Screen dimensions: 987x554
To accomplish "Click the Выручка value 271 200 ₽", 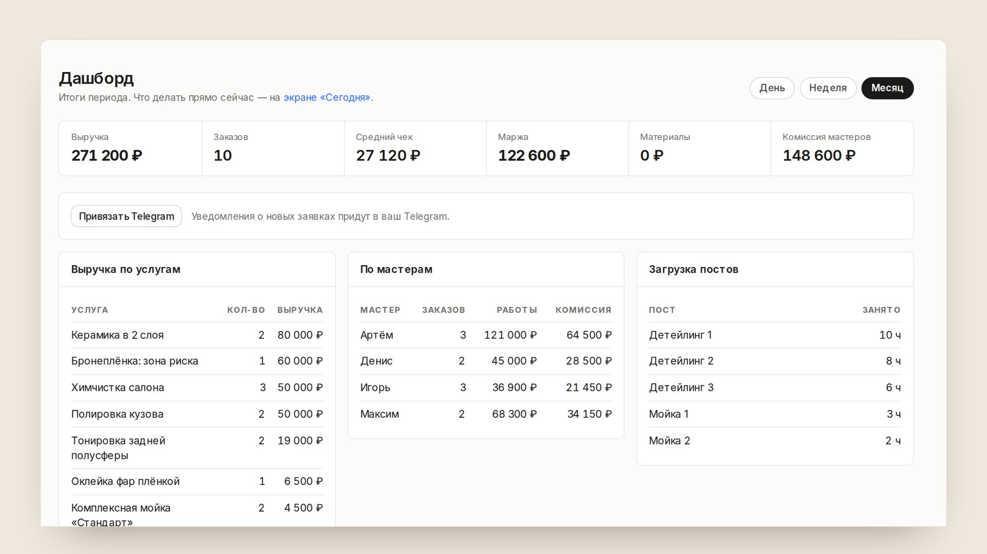I will point(107,156).
